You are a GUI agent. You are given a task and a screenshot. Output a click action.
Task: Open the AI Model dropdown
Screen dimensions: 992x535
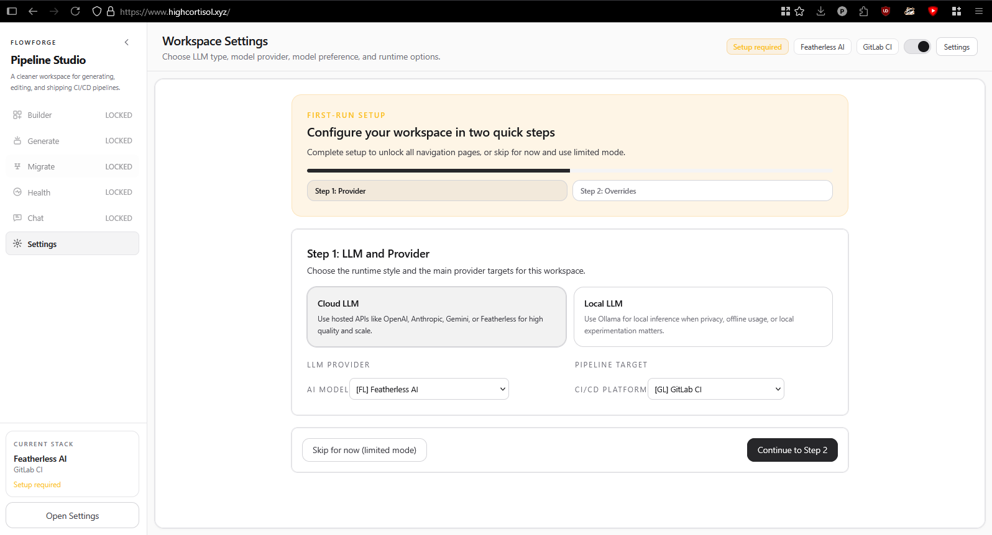pyautogui.click(x=429, y=389)
